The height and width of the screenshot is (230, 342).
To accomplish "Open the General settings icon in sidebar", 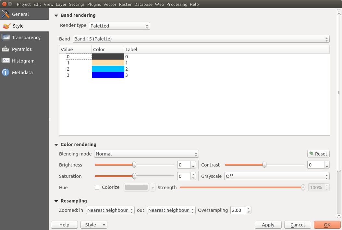I will (x=6, y=14).
